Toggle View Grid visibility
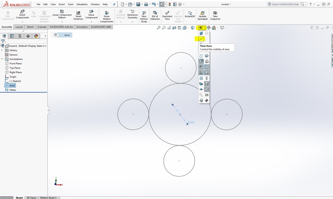Image resolution: width=333 pixels, height=199 pixels. [x=201, y=78]
